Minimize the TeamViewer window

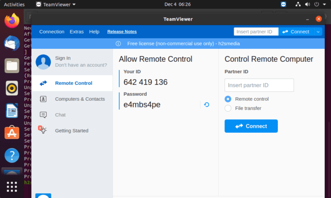[x=307, y=19]
